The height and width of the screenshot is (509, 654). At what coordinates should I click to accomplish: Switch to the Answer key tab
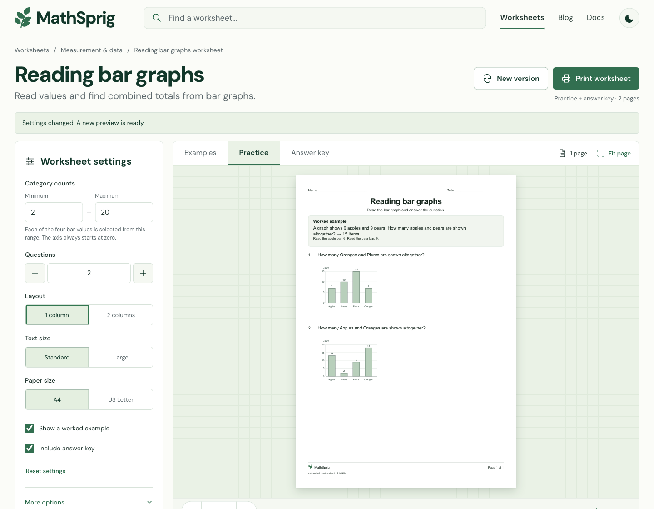tap(310, 153)
